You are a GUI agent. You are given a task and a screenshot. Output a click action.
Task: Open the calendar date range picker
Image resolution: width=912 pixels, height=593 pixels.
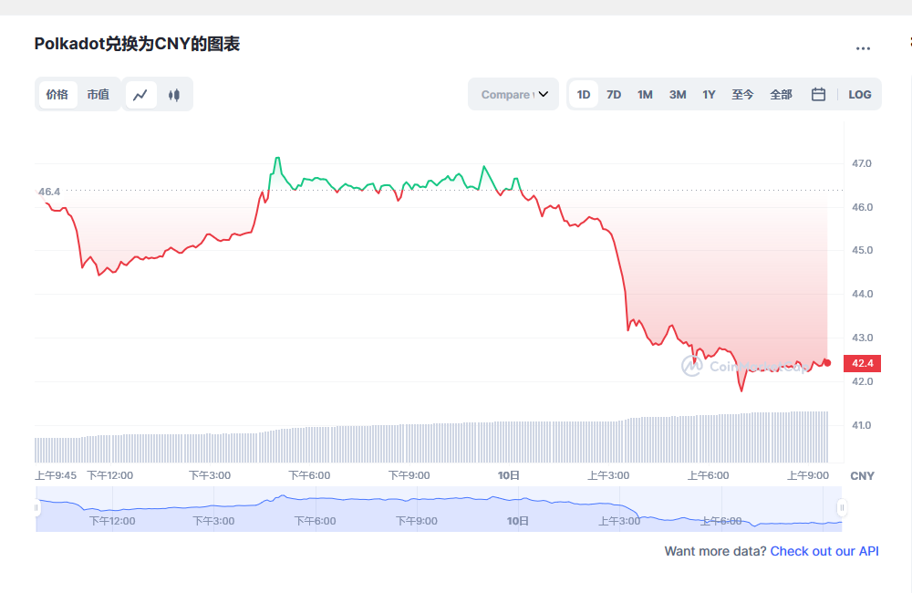point(818,94)
